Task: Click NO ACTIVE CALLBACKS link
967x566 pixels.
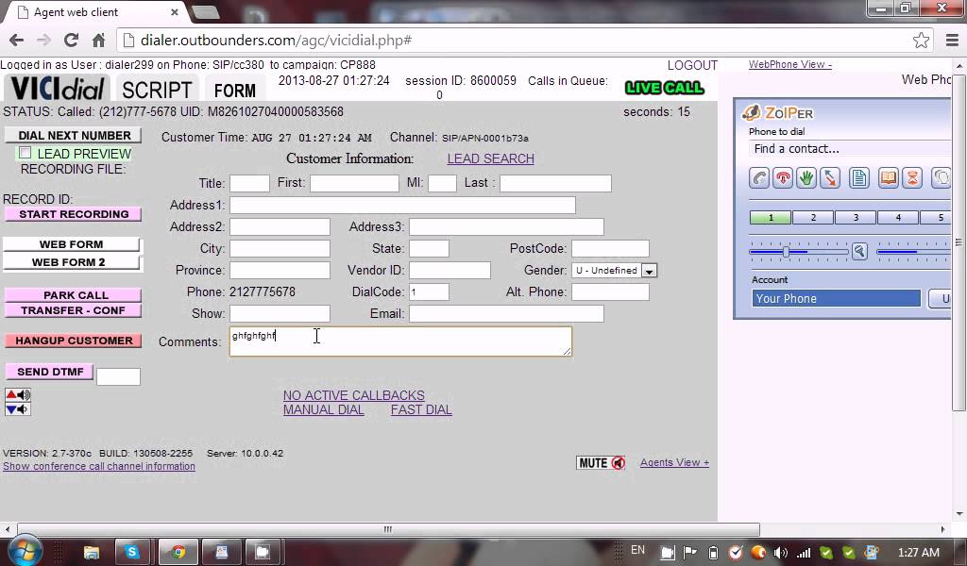Action: point(354,395)
